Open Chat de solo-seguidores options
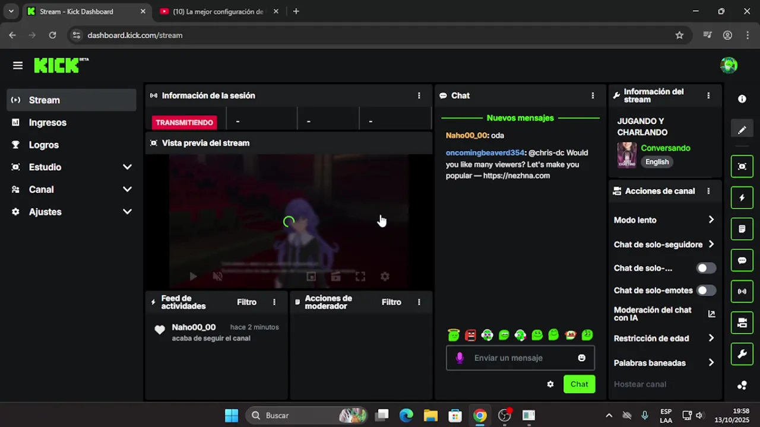Viewport: 760px width, 427px height. point(664,244)
